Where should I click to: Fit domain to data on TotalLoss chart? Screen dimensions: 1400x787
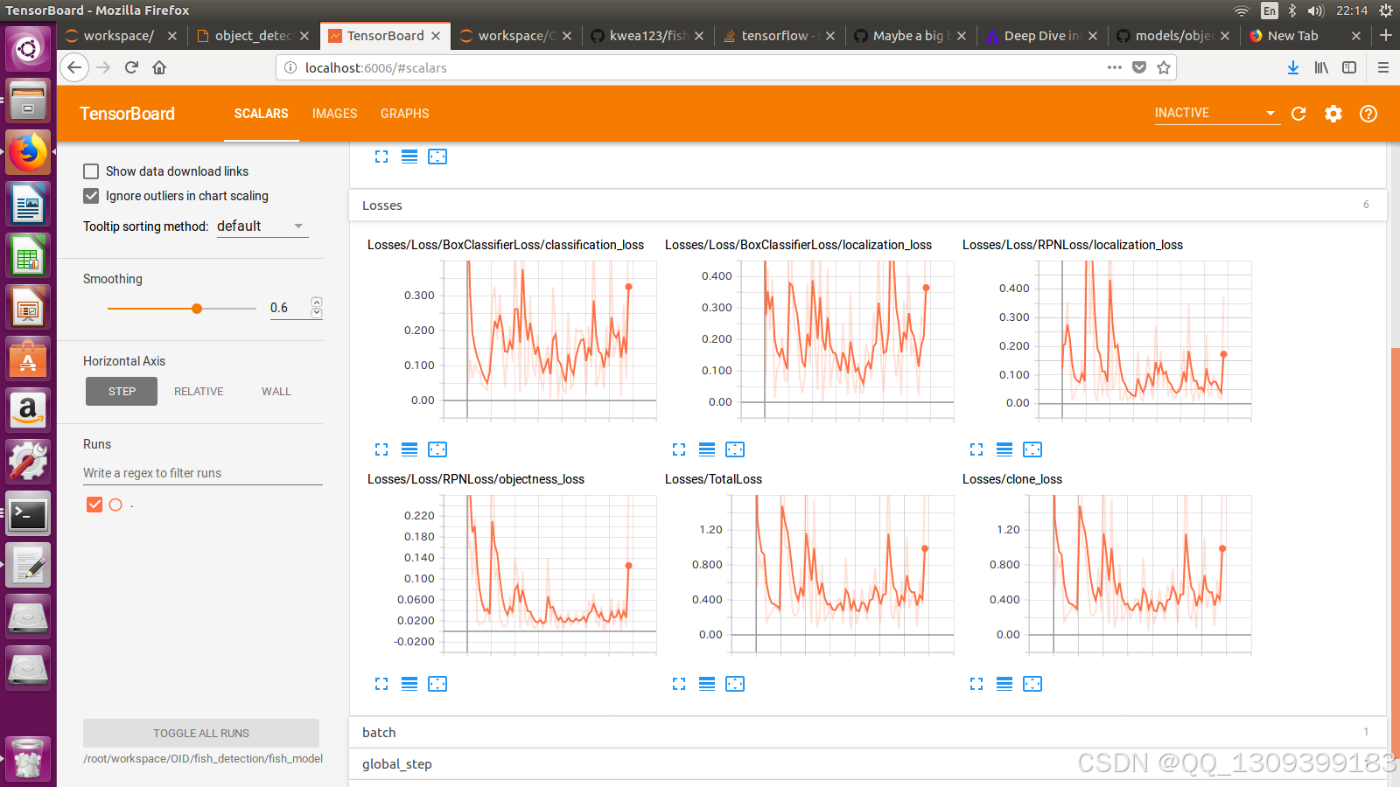(735, 684)
